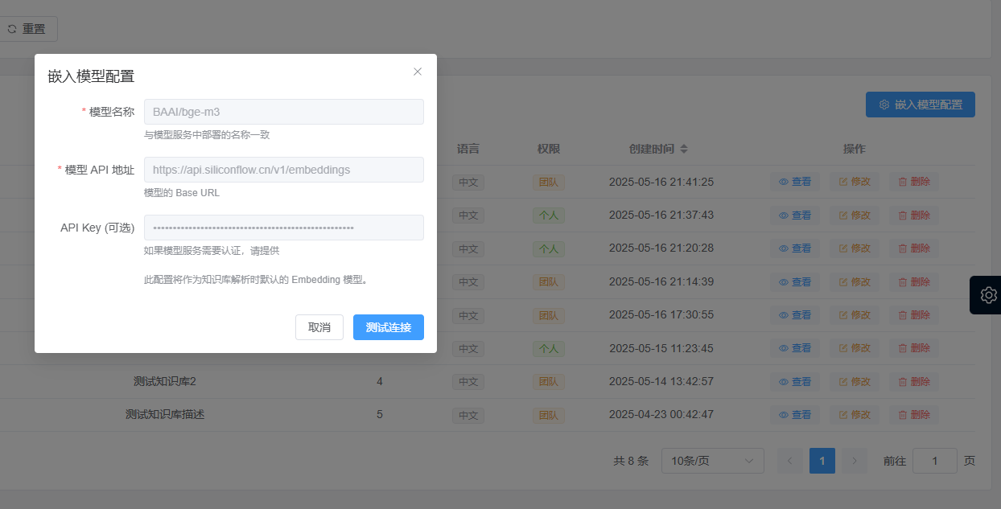Click the 团队 tag in 测试知识库描述 row

(549, 415)
